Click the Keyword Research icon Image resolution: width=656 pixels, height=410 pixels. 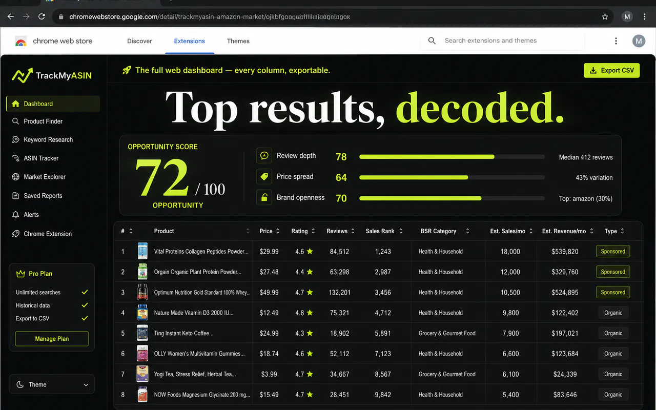point(15,140)
